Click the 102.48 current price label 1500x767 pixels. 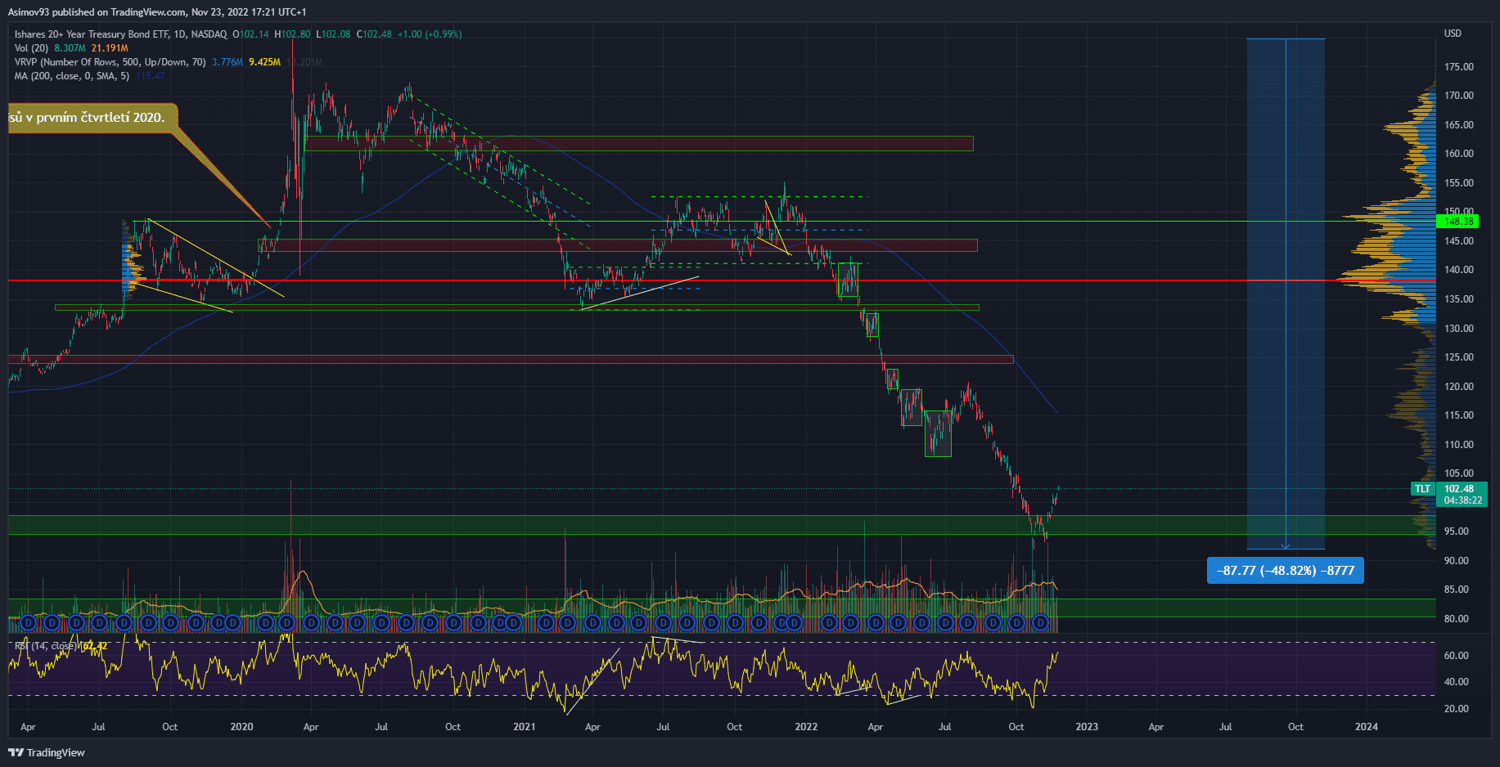(1458, 489)
